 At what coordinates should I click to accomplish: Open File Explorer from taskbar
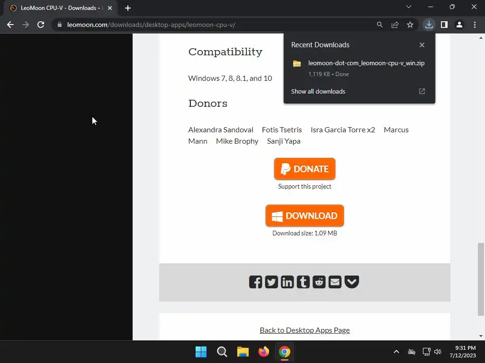[x=243, y=352]
